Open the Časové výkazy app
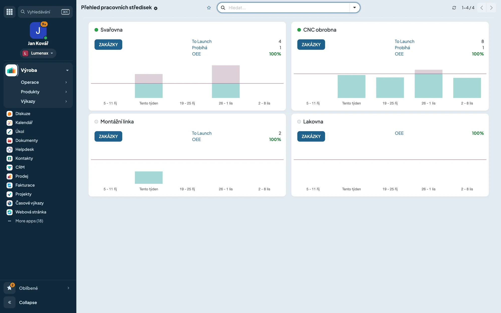 click(30, 203)
